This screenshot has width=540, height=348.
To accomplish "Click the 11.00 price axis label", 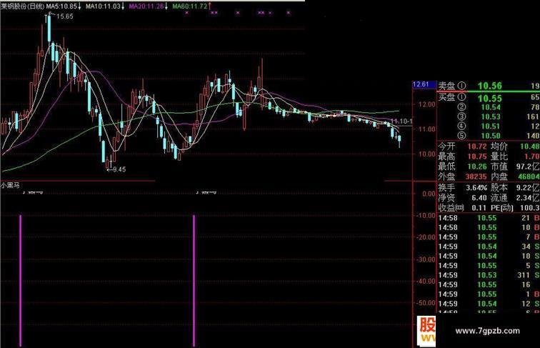I will click(x=426, y=129).
